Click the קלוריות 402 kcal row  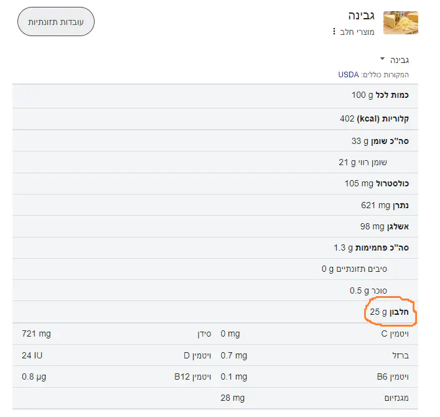pyautogui.click(x=374, y=118)
